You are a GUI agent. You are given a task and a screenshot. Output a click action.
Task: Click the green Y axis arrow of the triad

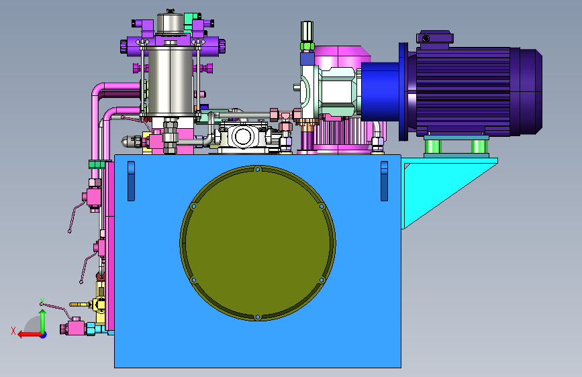[x=43, y=321]
